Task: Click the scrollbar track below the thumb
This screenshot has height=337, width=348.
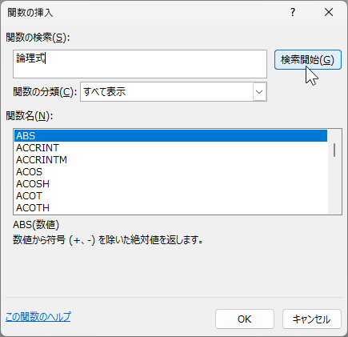Action: point(334,186)
